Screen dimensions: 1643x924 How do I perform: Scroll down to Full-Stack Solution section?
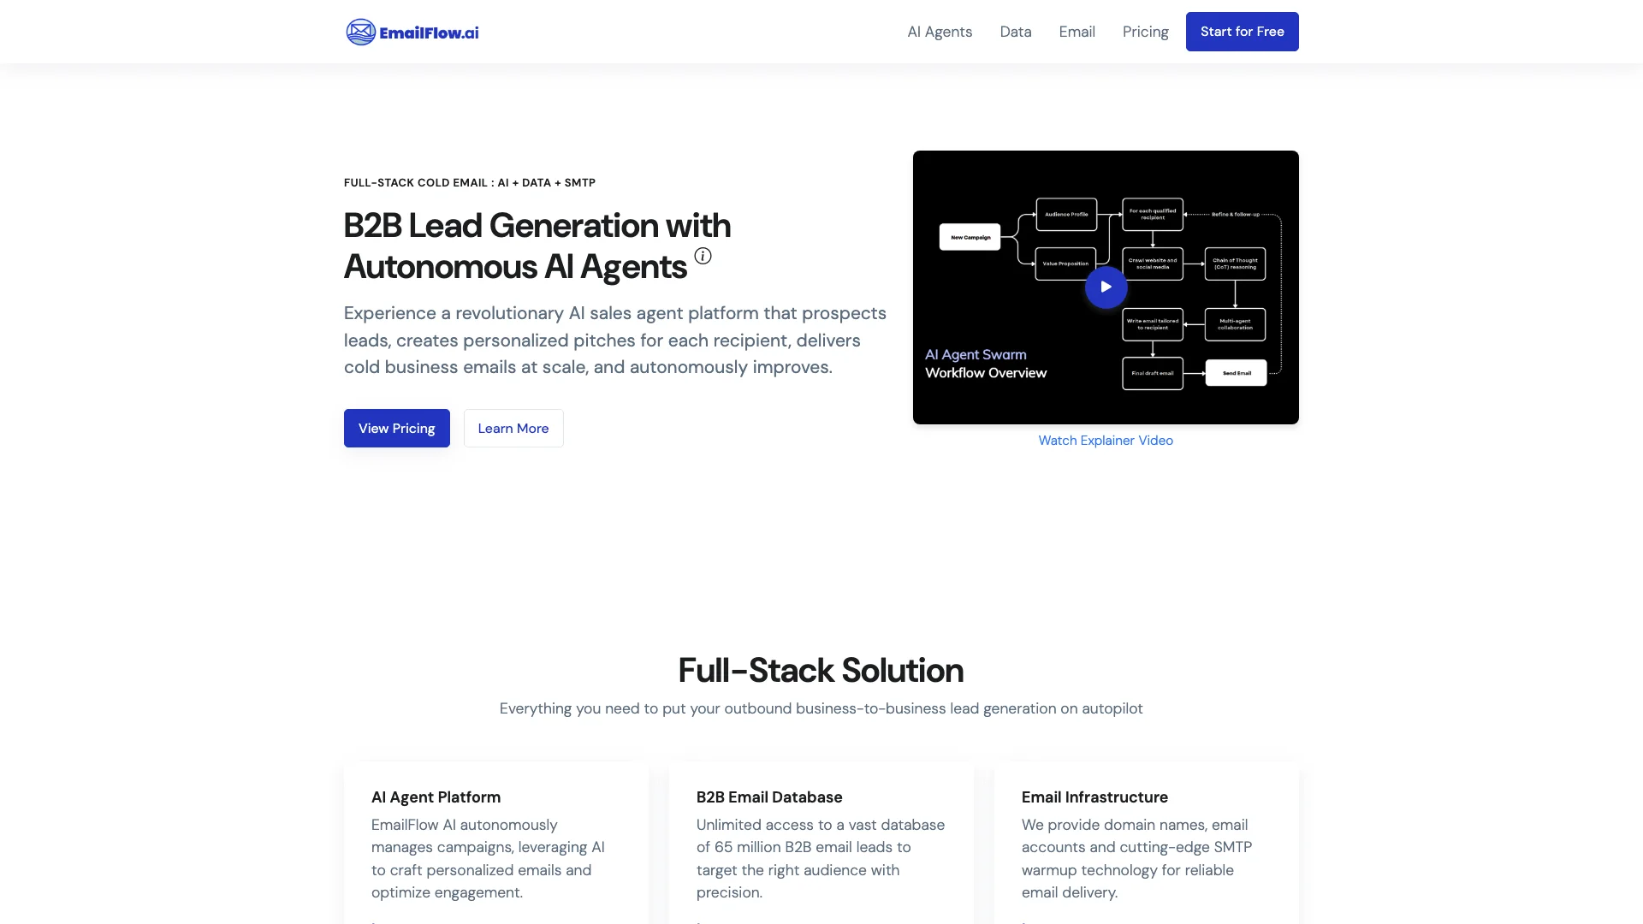pyautogui.click(x=821, y=668)
